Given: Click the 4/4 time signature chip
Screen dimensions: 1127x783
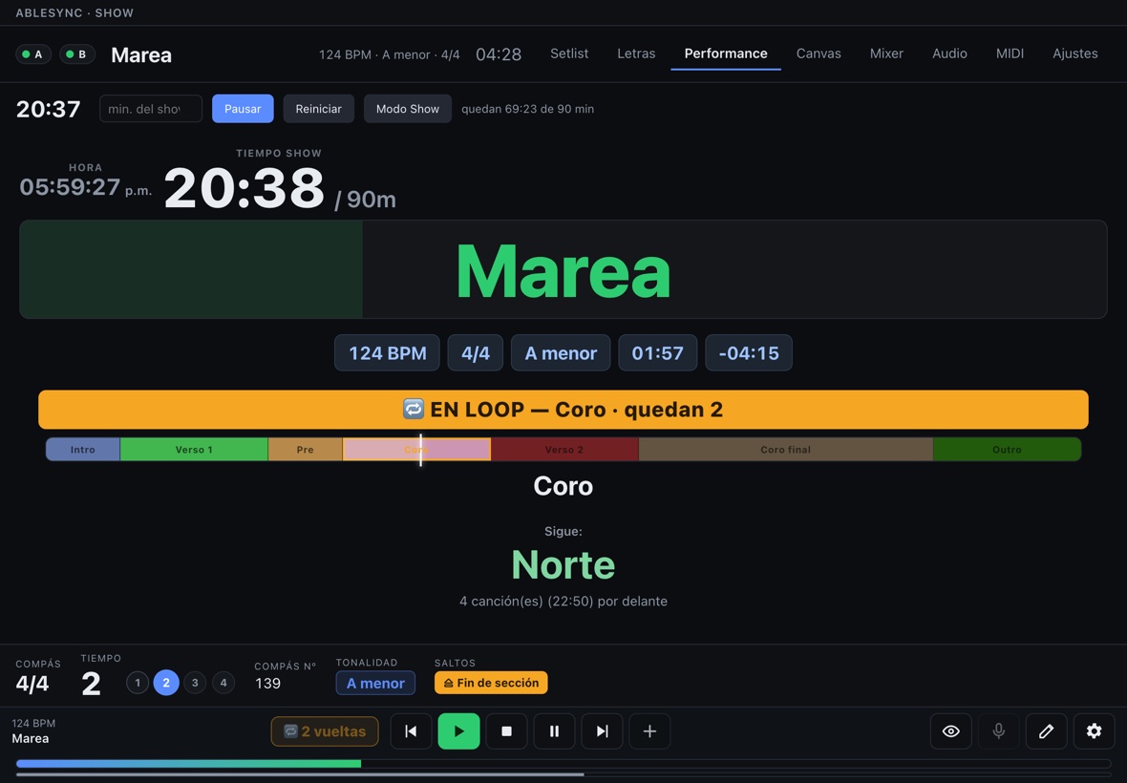Looking at the screenshot, I should coord(475,352).
